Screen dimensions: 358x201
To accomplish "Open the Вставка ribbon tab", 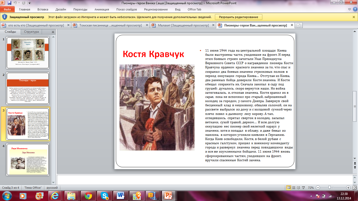I will pyautogui.click(x=43, y=9).
